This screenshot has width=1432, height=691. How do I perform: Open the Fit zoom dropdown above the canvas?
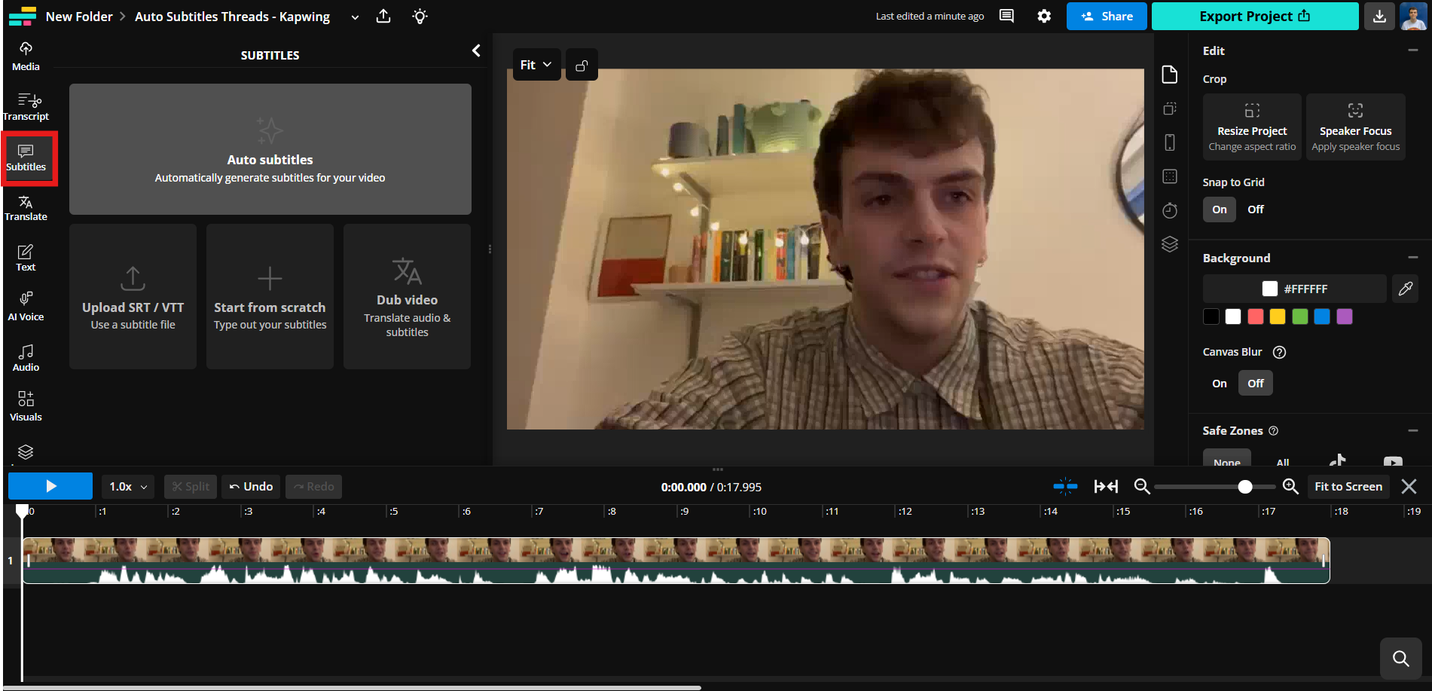pyautogui.click(x=536, y=64)
